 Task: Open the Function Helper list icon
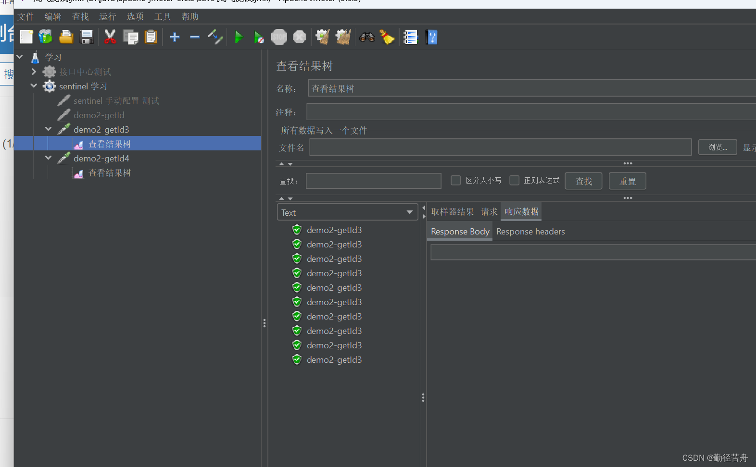click(x=411, y=37)
